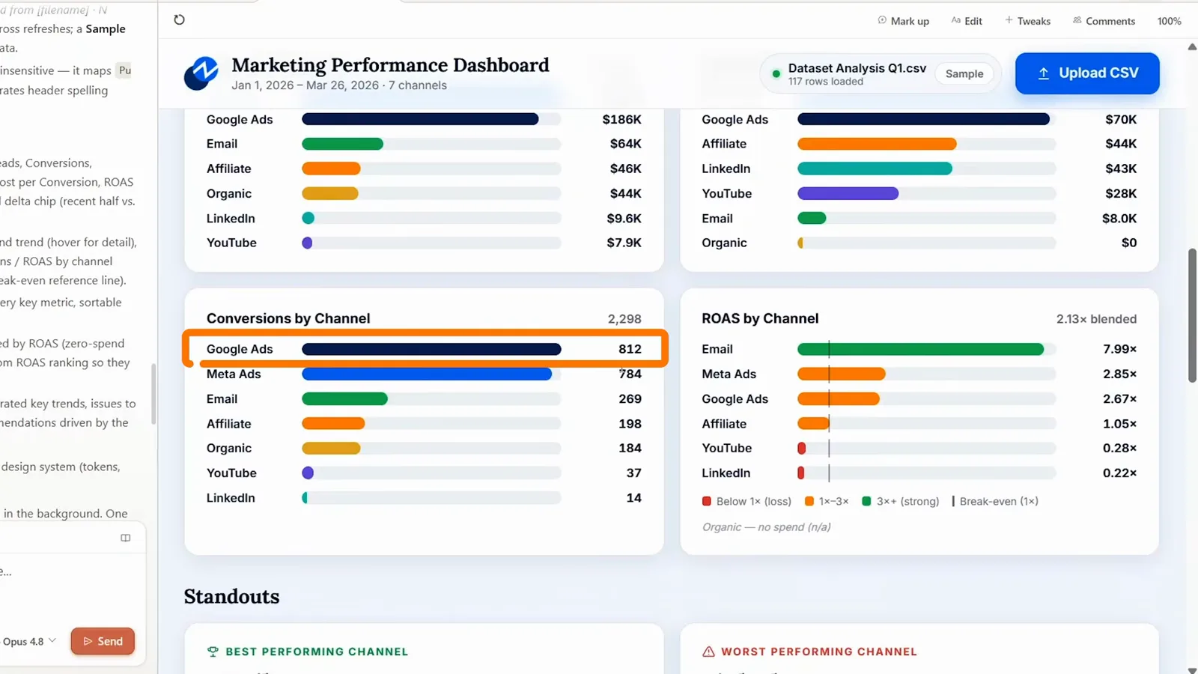Click the Organic $0 value

(x=1129, y=243)
